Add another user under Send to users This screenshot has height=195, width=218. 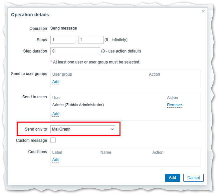pyautogui.click(x=56, y=114)
